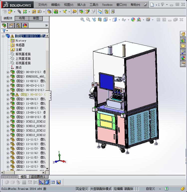187x192 pixels.
Task: Open the 文件(F) menu
Action: click(42, 5)
